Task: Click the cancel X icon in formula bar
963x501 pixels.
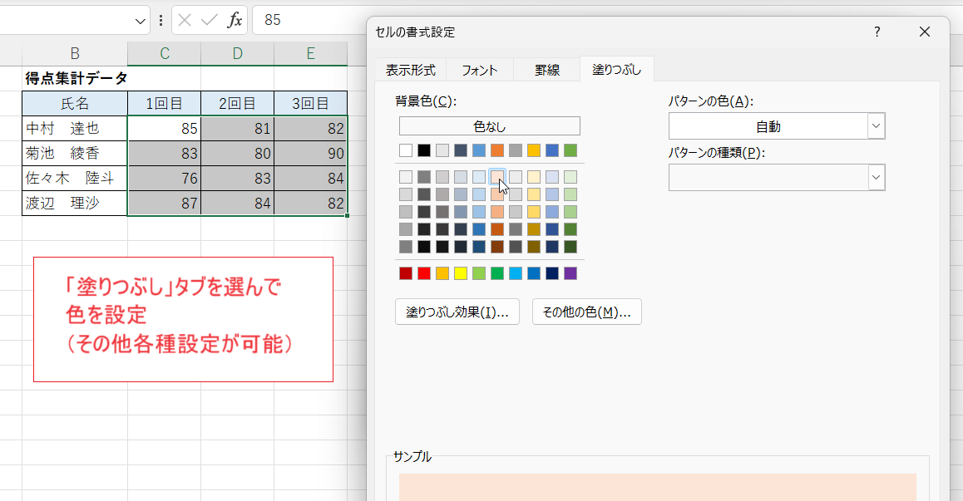Action: coord(185,20)
